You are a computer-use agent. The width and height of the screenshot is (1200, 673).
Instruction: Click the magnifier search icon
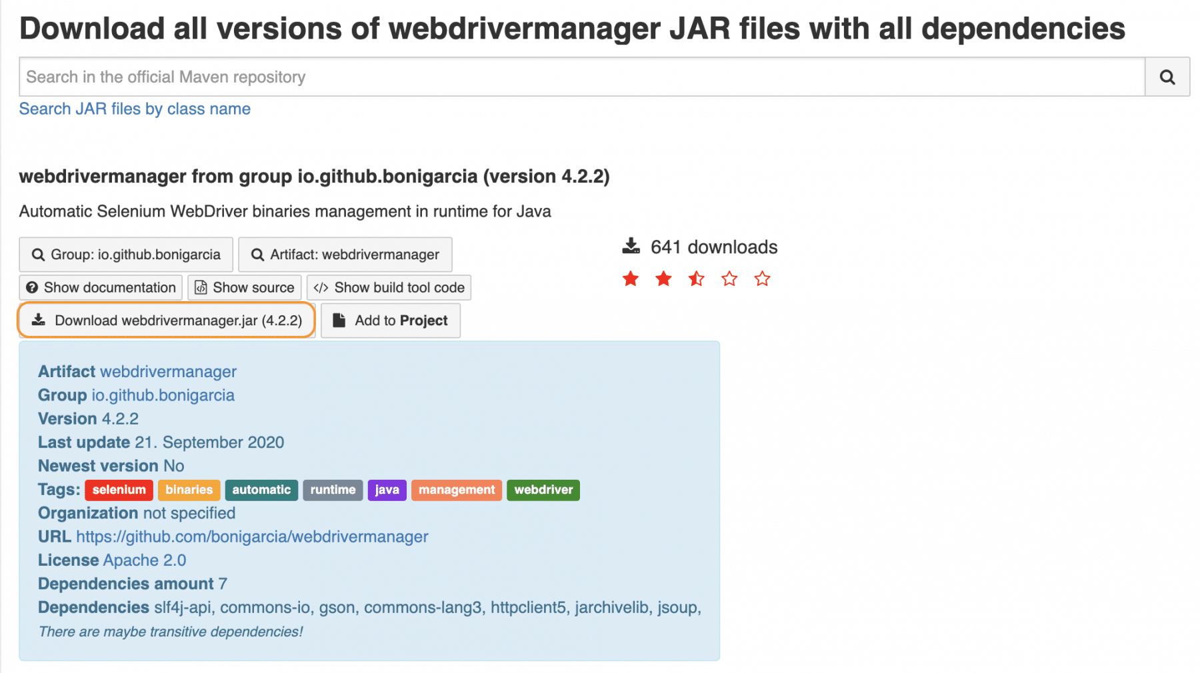point(1167,77)
